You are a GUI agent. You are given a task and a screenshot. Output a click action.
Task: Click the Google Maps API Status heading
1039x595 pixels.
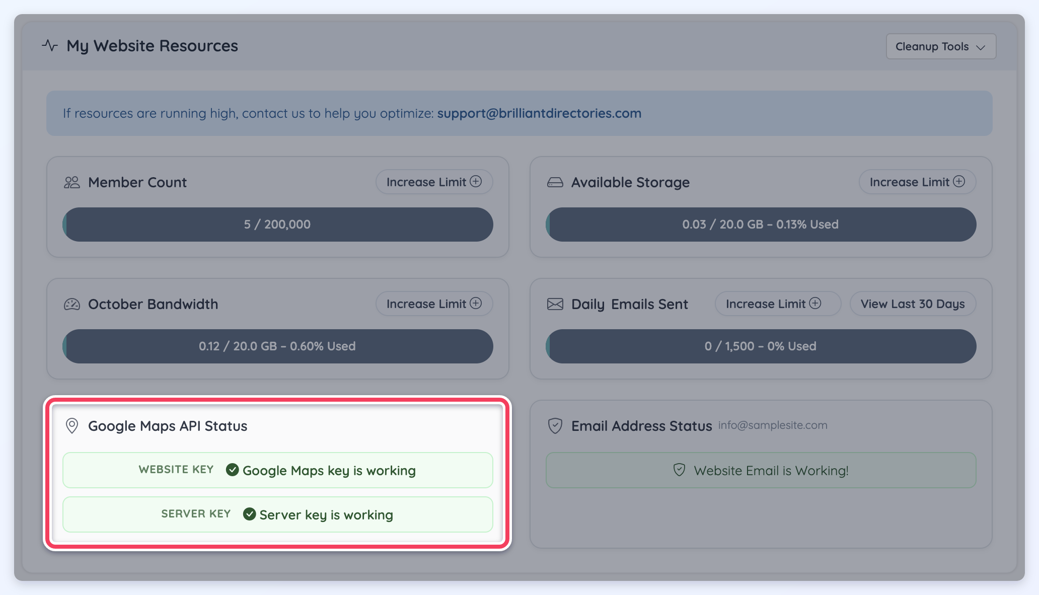tap(168, 426)
